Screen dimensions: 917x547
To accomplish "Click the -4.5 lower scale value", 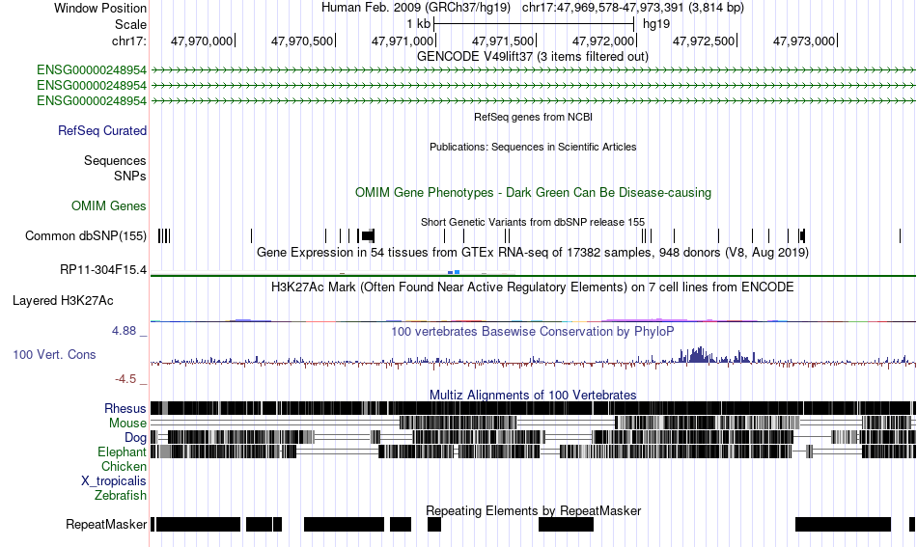I will pos(125,379).
